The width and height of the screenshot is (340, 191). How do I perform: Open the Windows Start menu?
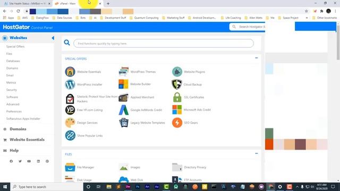click(5, 187)
